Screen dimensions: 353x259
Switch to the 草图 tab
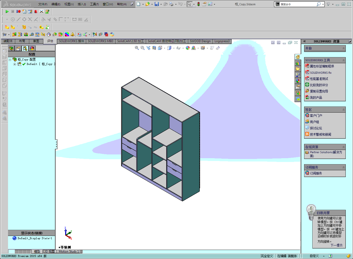pos(36,41)
